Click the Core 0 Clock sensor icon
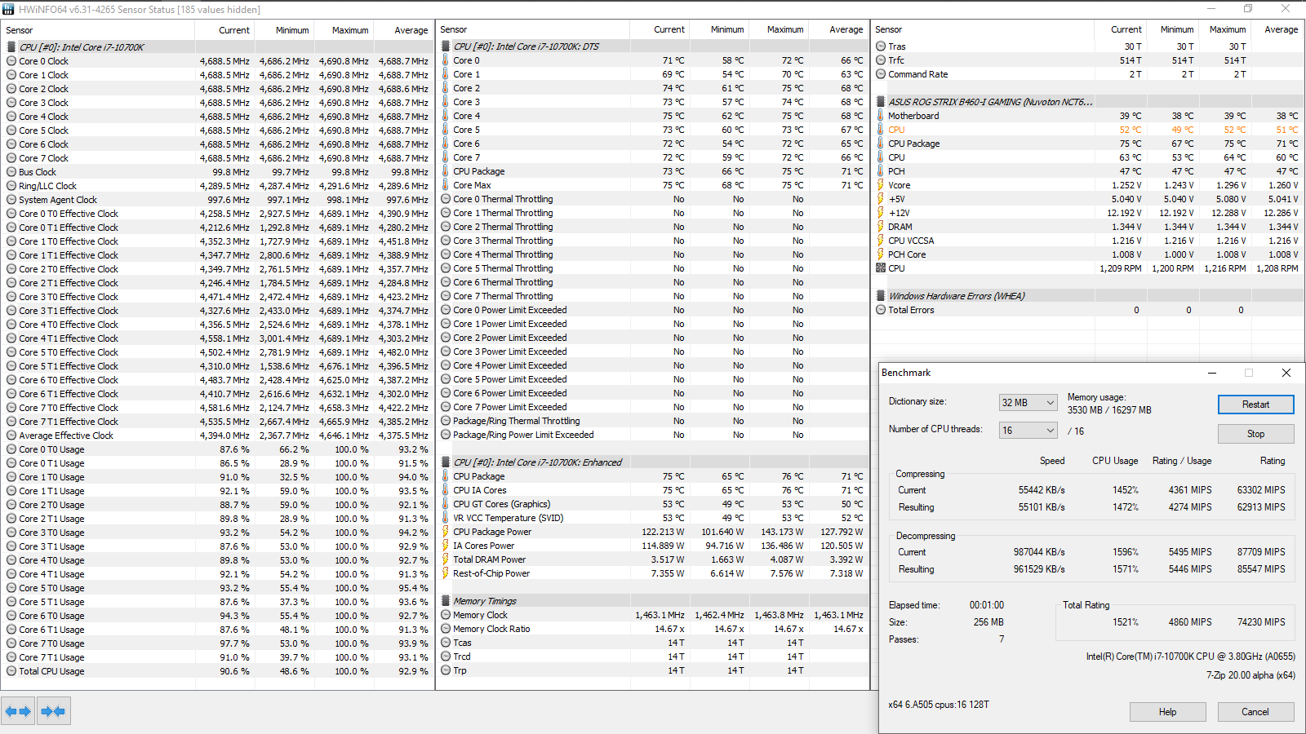The image size is (1306, 734). point(11,61)
